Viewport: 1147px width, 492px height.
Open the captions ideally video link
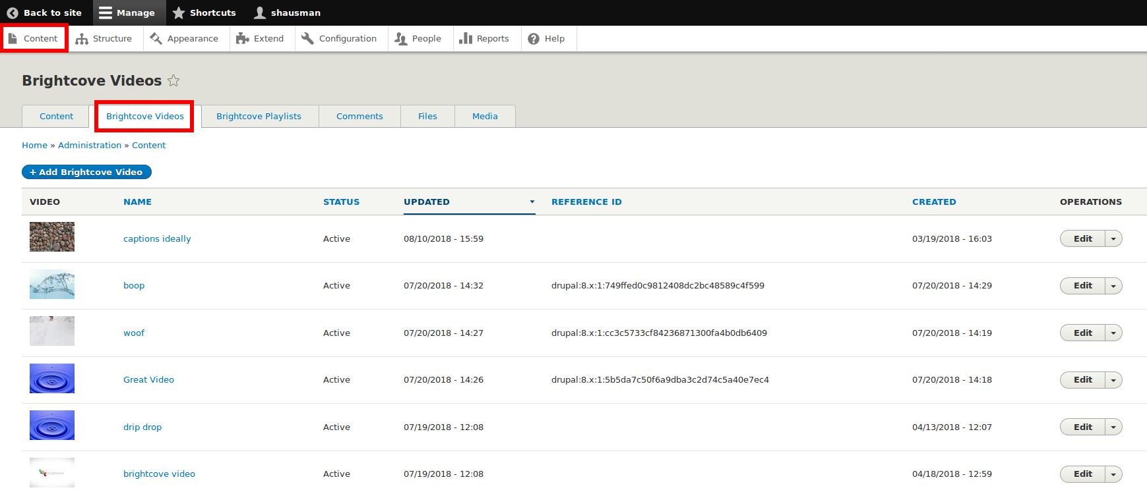pos(157,238)
